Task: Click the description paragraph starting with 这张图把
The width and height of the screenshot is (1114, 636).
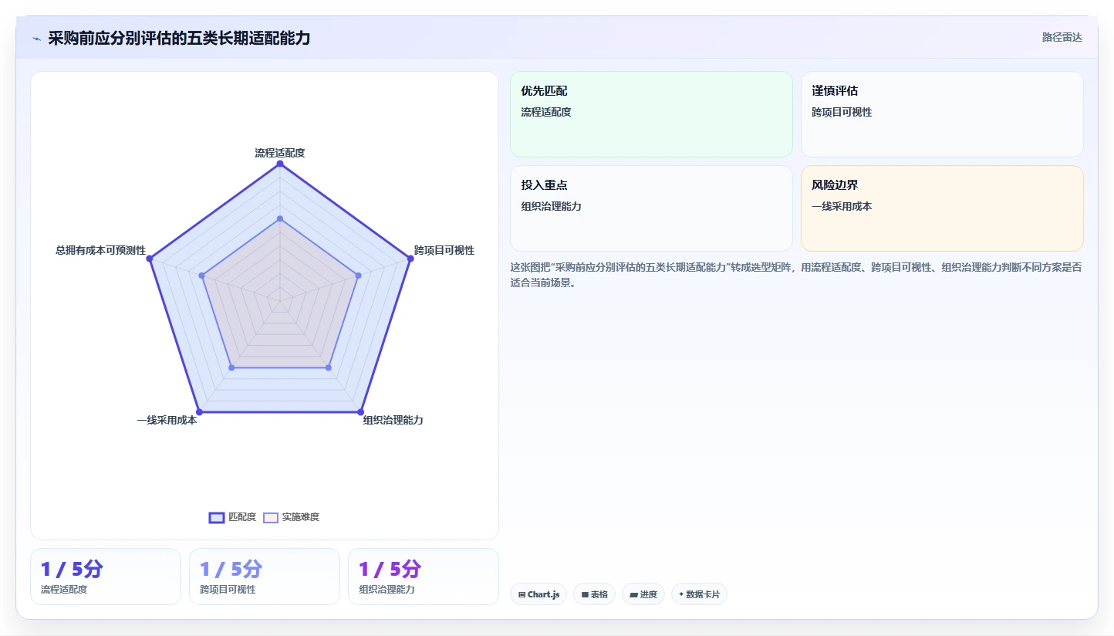Action: (x=796, y=275)
